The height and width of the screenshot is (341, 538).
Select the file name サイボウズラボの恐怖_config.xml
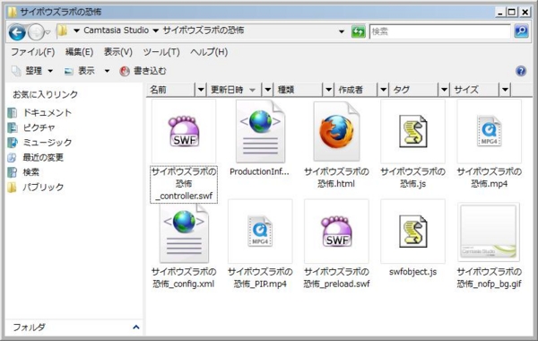click(x=184, y=278)
